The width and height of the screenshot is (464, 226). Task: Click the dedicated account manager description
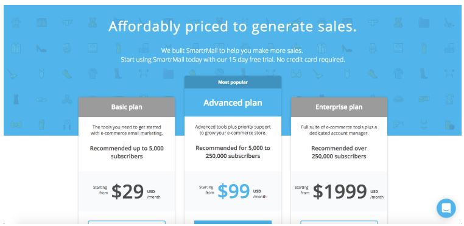339,130
